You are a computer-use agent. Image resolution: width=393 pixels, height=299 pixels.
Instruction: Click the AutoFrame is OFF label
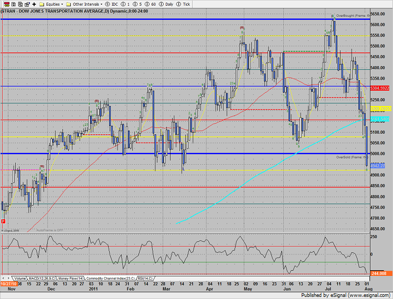50,230
